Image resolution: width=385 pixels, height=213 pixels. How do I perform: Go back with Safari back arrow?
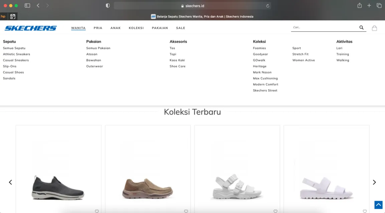coord(38,5)
